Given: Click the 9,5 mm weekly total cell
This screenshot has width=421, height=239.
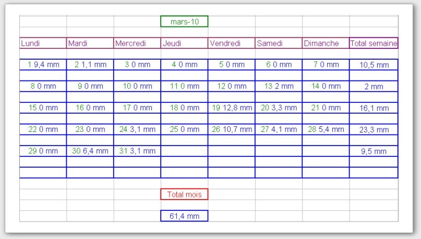Looking at the screenshot, I should 374,151.
